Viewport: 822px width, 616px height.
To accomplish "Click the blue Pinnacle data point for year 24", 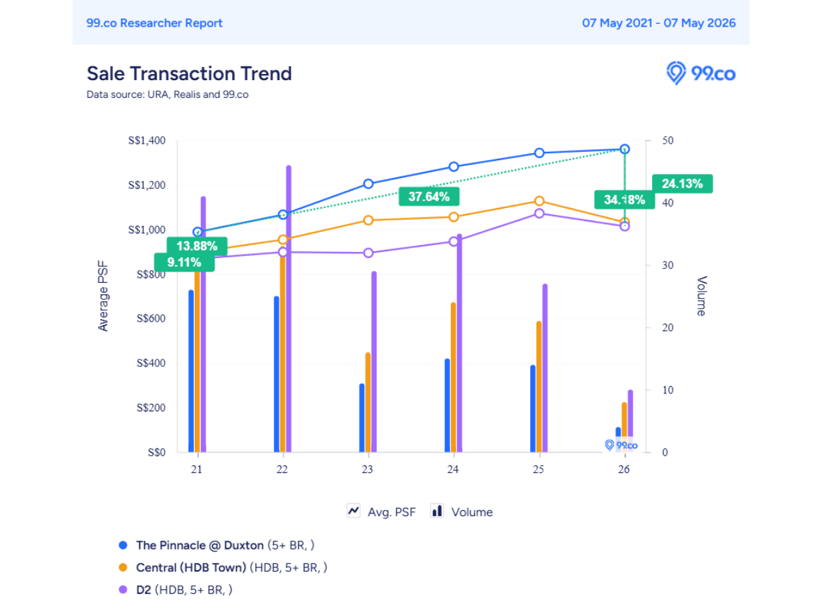I will click(453, 166).
